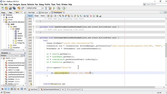This screenshot has height=94, width=167.
Task: Toggle Sort by Name in Navigator
Action: [22, 89]
